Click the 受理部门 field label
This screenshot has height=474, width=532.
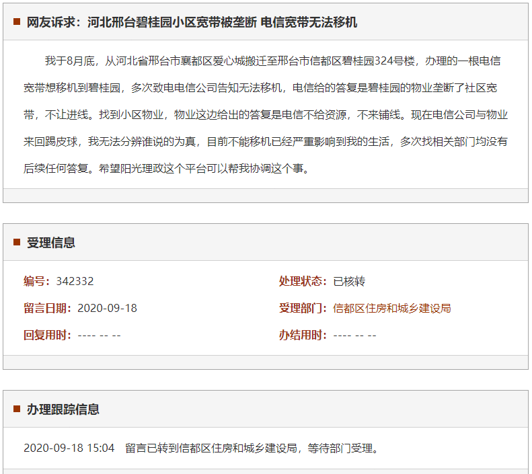coord(303,308)
